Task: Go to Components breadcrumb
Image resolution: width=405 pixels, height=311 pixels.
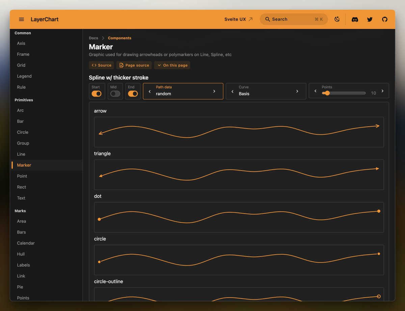Action: (x=119, y=38)
